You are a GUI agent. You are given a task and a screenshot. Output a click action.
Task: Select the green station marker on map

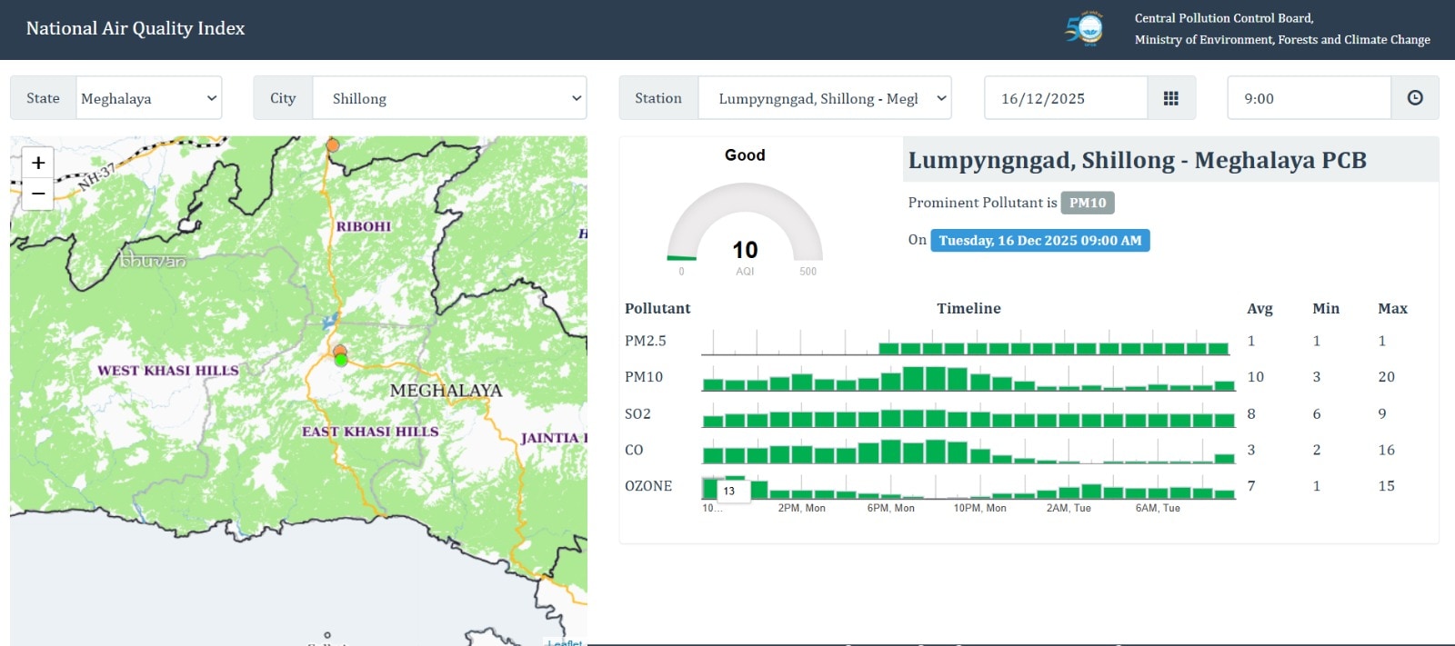[x=341, y=360]
